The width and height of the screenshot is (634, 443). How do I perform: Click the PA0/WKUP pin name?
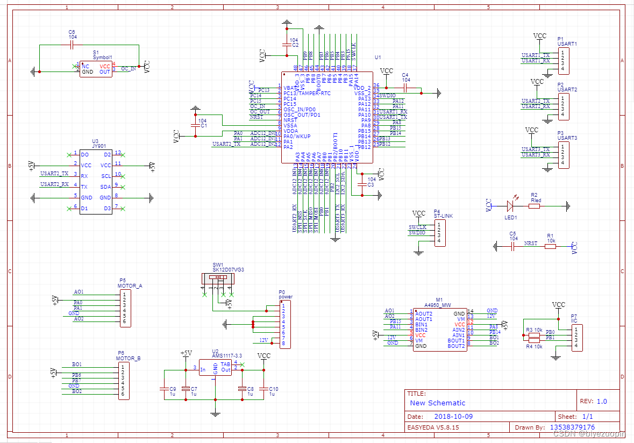pos(297,136)
